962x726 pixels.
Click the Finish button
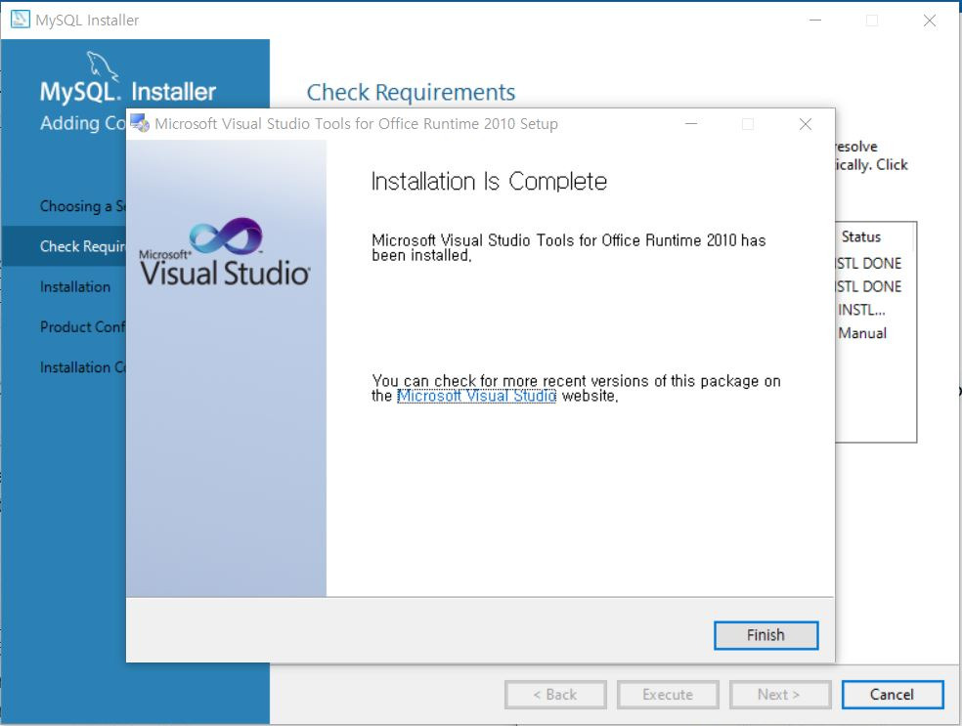[x=765, y=635]
